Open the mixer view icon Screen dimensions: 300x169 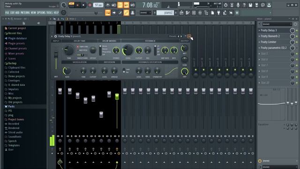point(200,13)
